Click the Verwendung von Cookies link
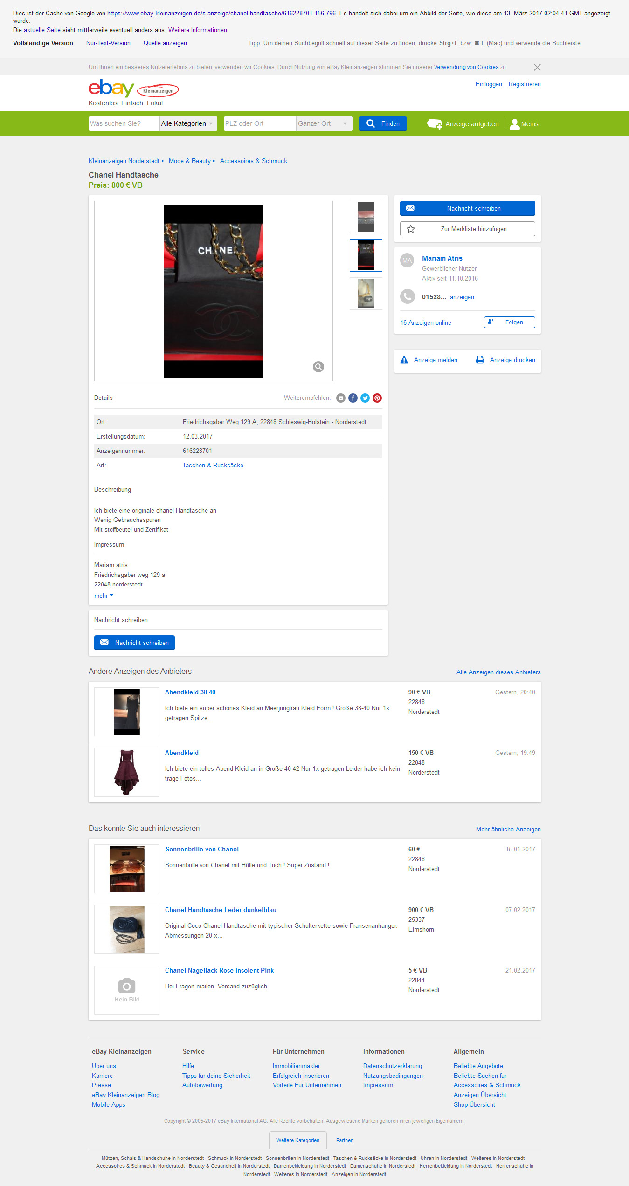The image size is (629, 1186). tap(466, 67)
